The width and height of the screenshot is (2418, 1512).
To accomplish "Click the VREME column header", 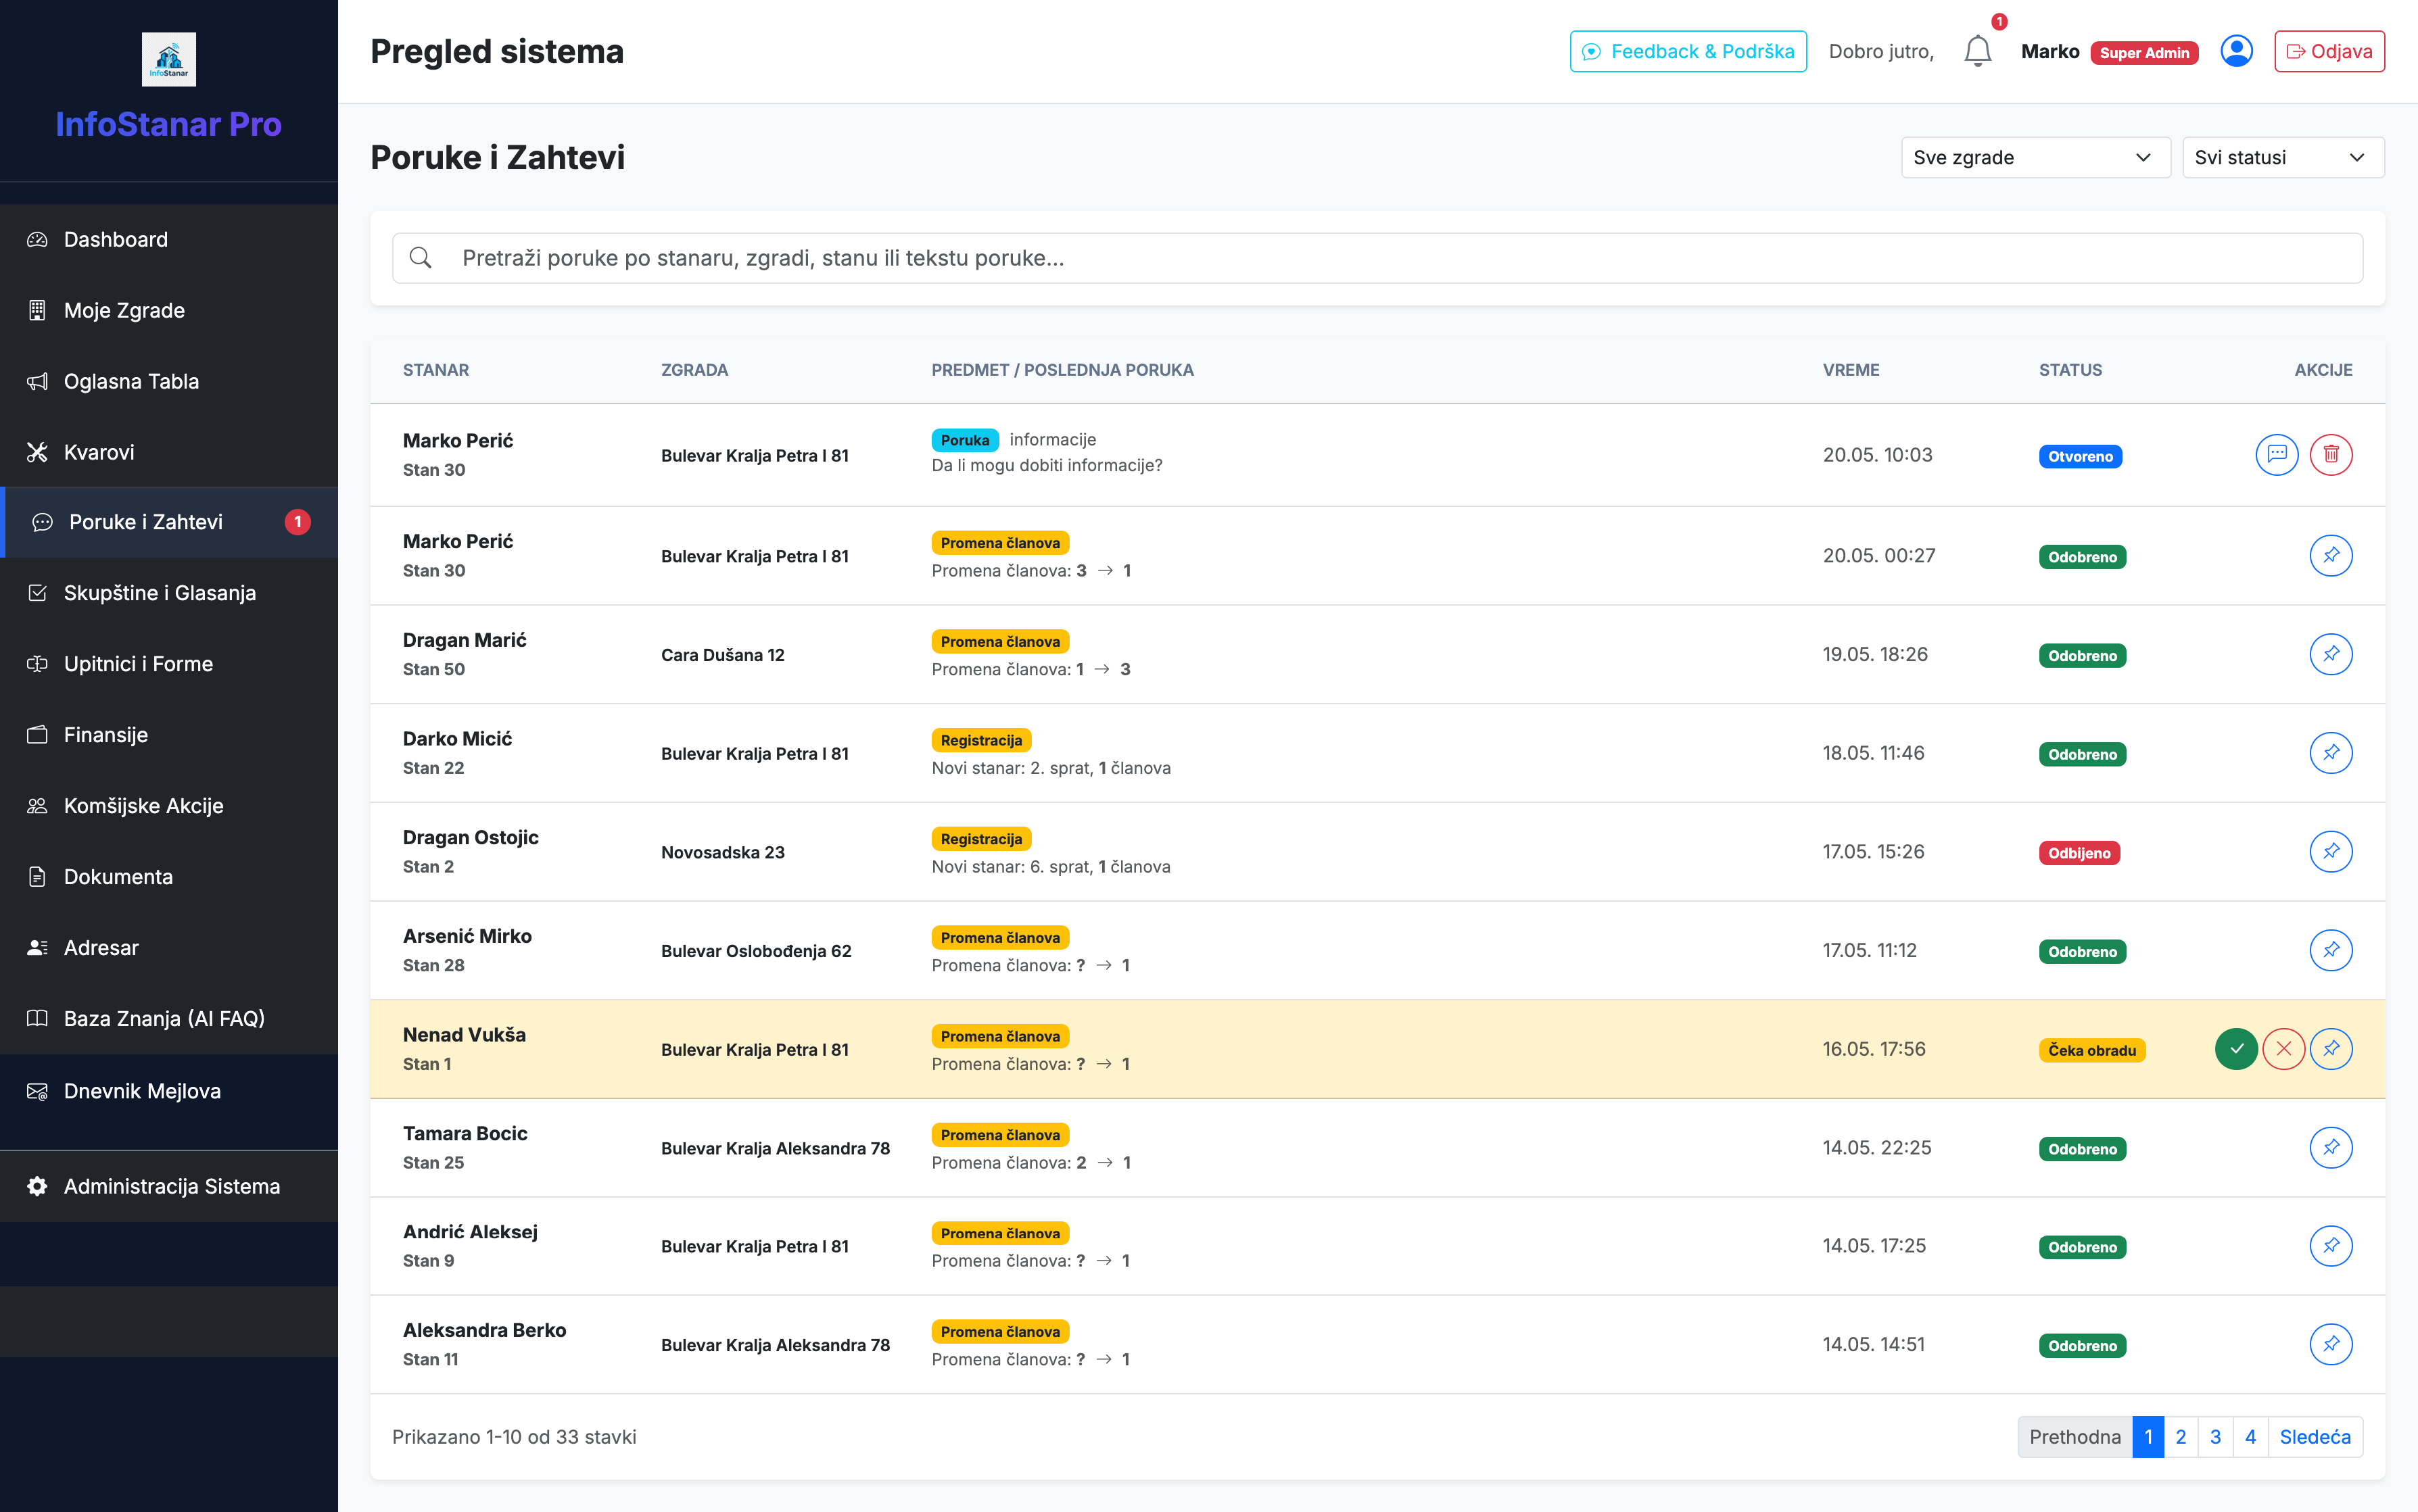I will [x=1851, y=370].
